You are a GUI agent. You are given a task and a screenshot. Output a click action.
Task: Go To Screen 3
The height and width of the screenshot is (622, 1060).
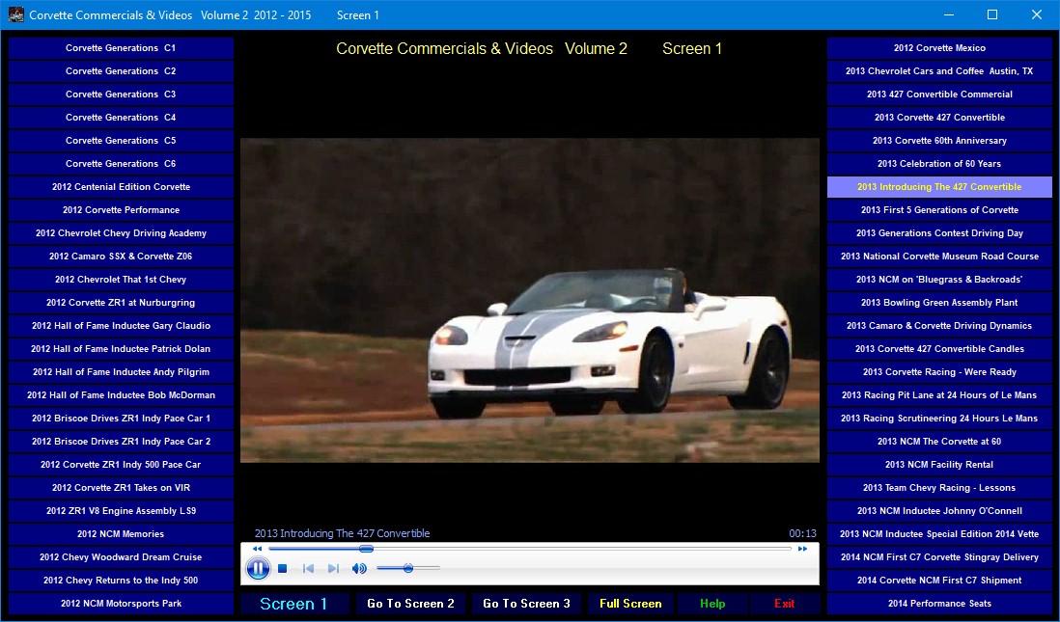[526, 604]
